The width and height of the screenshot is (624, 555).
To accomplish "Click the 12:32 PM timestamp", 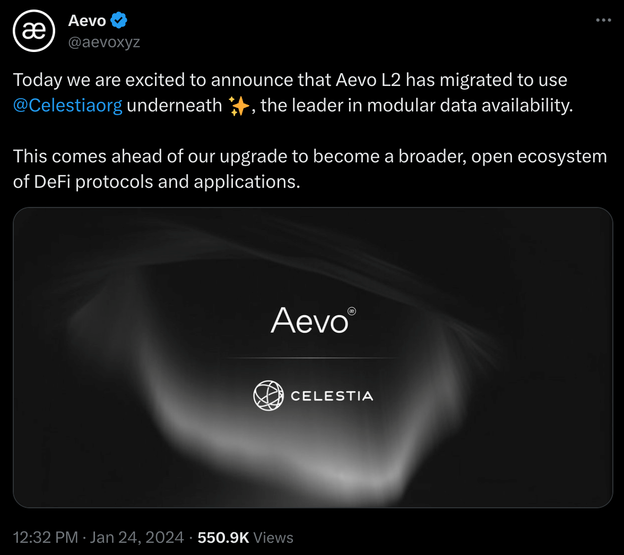I will (x=46, y=537).
